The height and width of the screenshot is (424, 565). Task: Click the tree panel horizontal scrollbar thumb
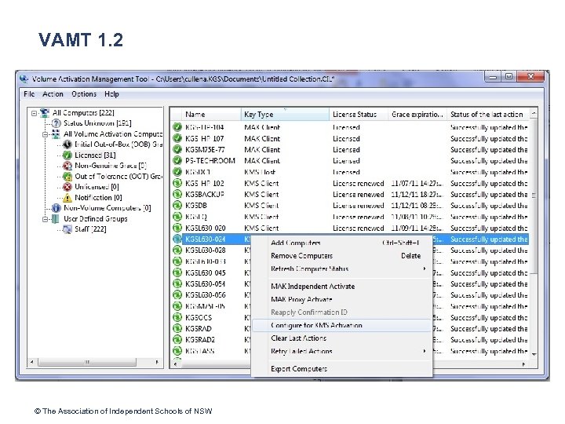pos(87,362)
